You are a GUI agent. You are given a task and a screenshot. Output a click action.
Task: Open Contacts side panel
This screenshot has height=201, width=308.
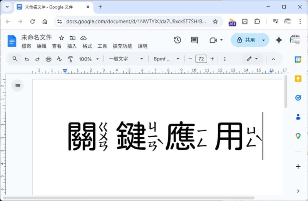[298, 117]
